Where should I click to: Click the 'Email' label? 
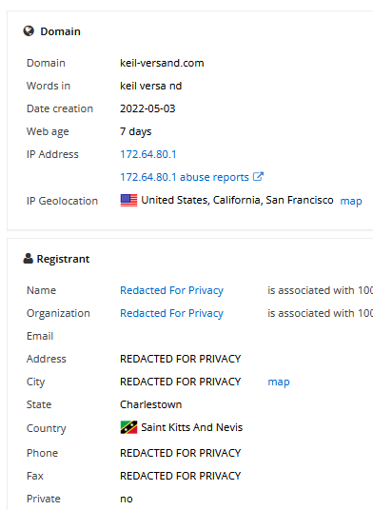click(x=40, y=336)
